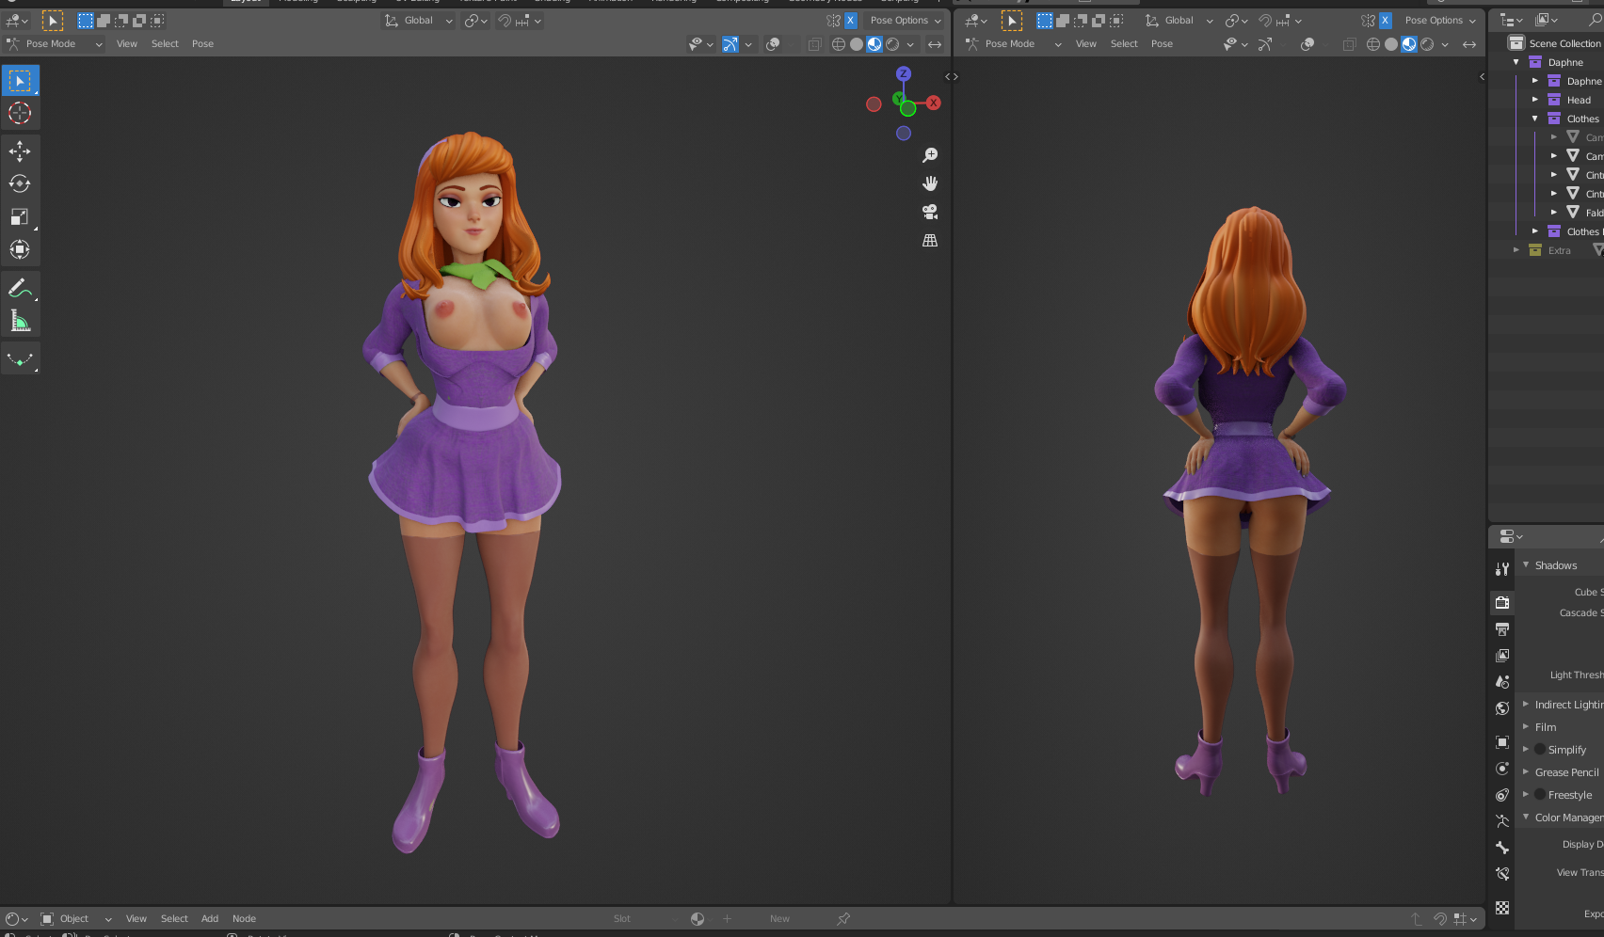
Task: Open material browse sphere in node editor
Action: 698,919
